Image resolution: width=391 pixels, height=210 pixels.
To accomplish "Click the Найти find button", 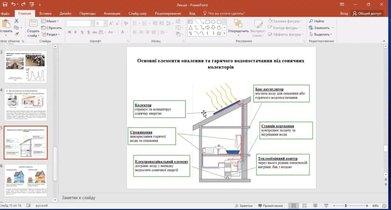I will coord(317,21).
